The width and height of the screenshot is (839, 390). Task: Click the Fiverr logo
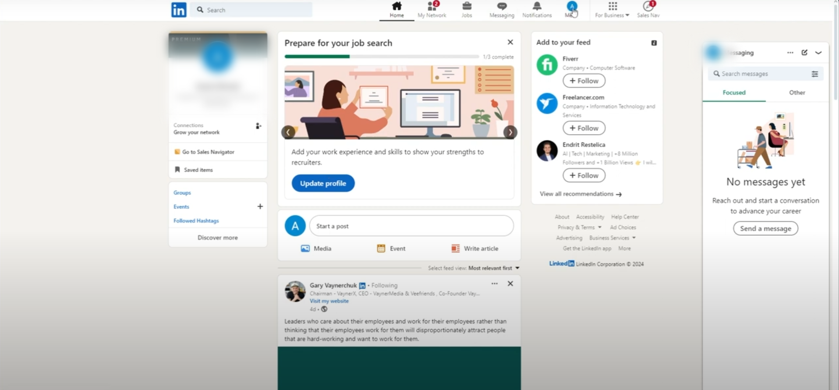pos(547,65)
